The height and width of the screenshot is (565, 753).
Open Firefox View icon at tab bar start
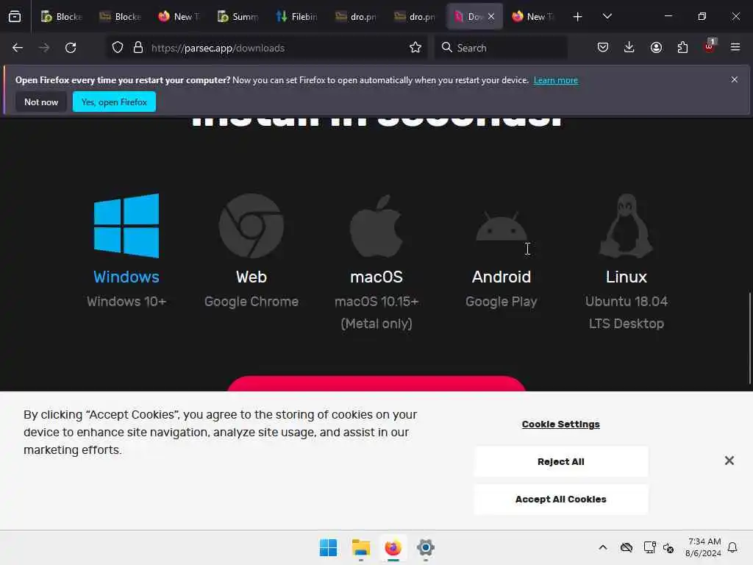coord(15,17)
